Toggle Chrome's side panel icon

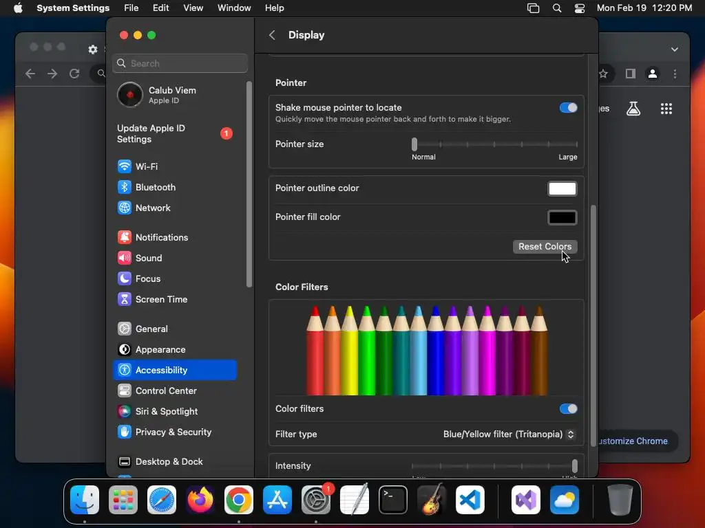[631, 74]
